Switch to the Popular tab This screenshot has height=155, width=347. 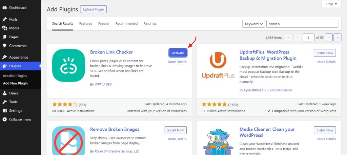(104, 23)
